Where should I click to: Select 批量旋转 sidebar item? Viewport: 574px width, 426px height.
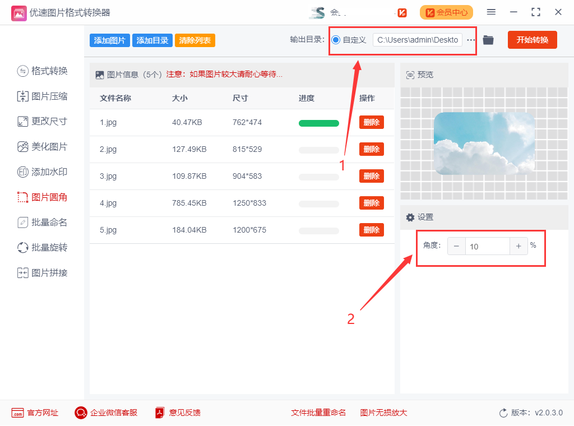click(x=43, y=248)
